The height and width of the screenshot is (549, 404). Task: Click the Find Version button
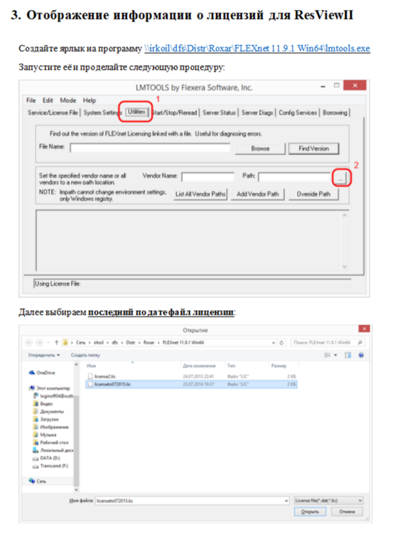pos(313,148)
